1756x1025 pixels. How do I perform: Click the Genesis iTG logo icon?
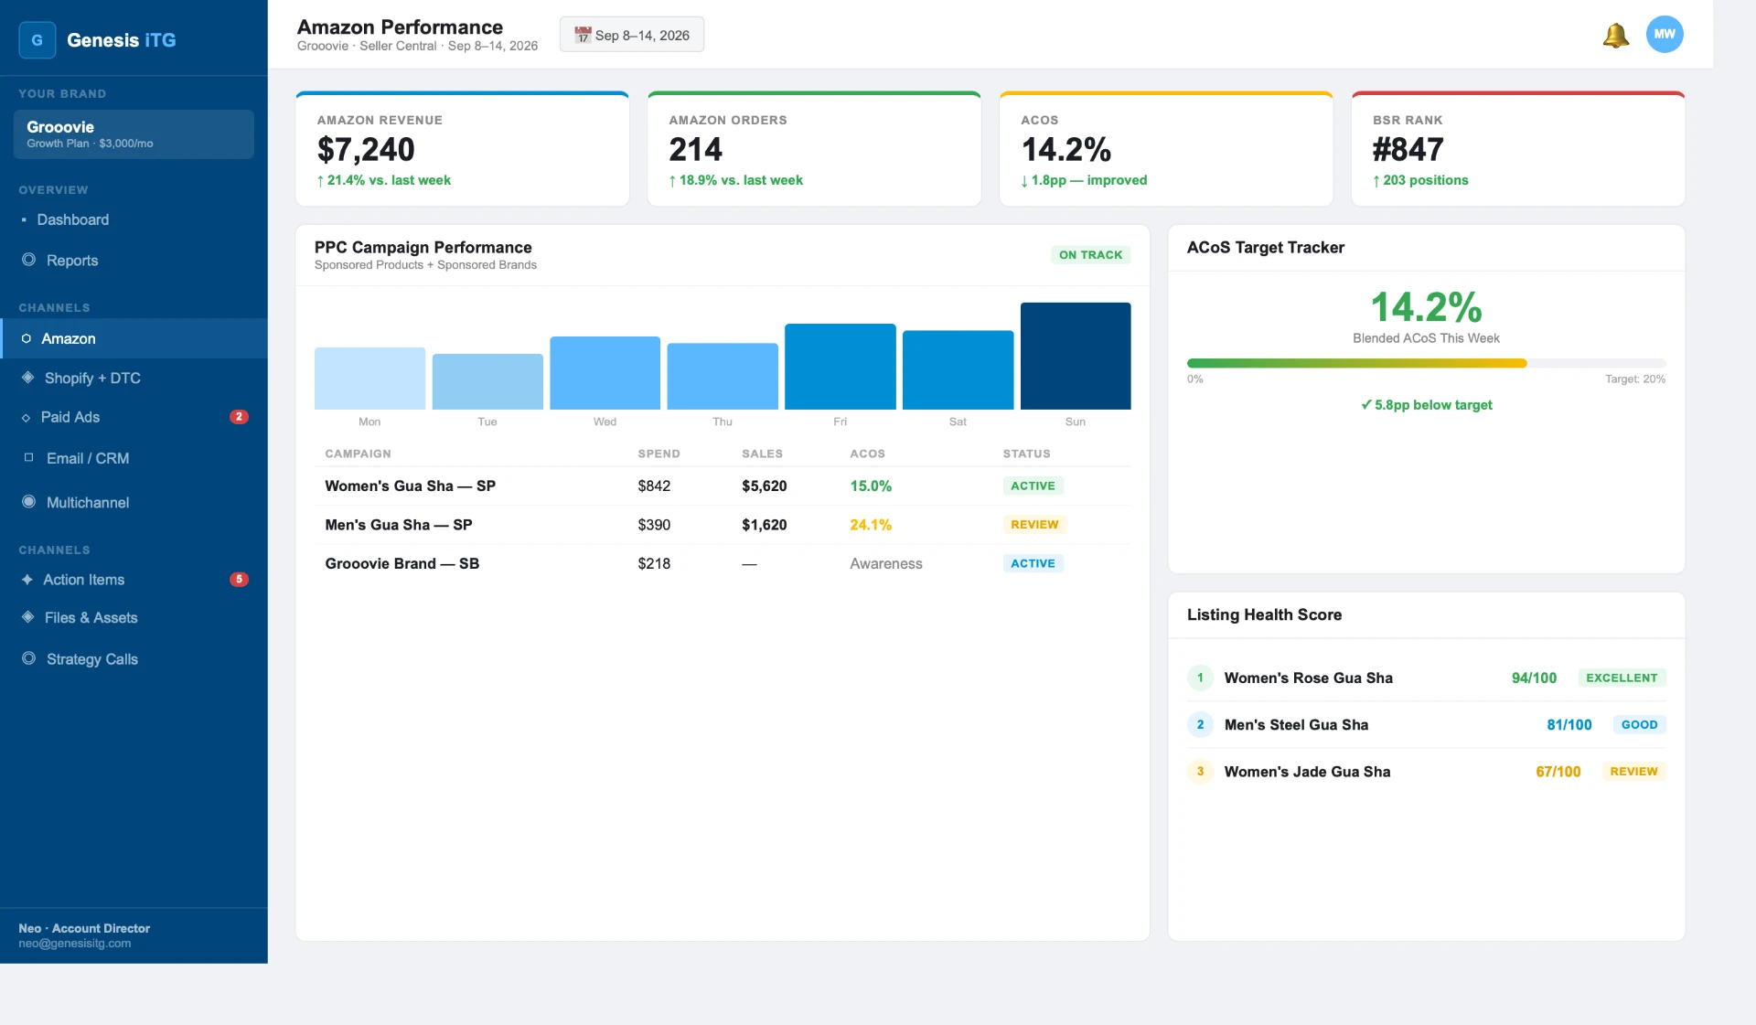point(37,40)
